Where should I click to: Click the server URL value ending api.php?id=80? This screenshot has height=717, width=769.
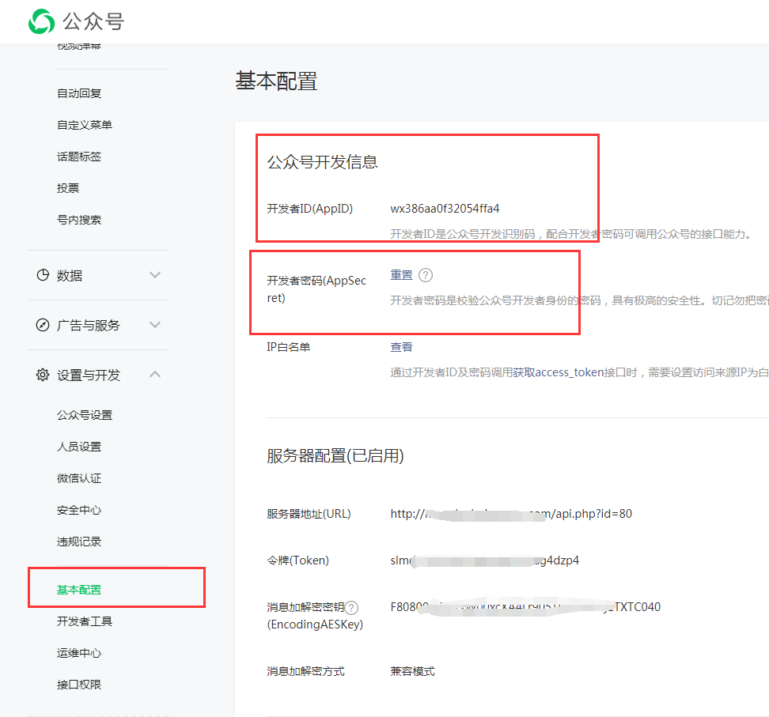[511, 514]
